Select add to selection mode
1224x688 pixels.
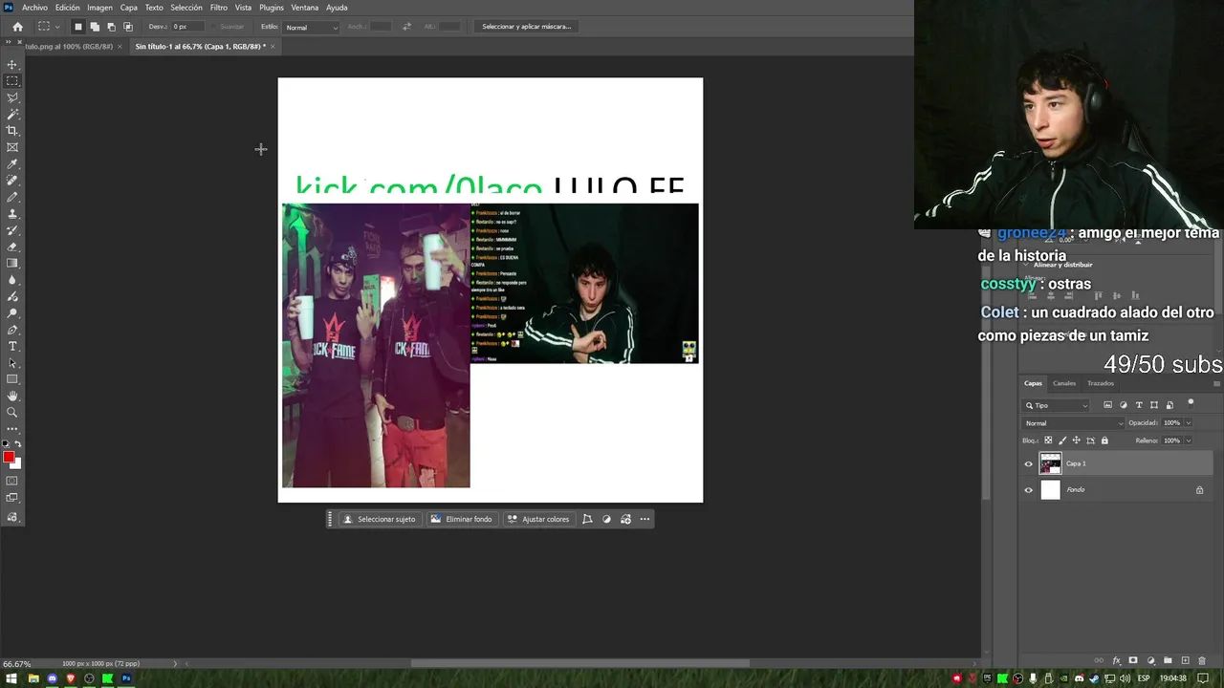pyautogui.click(x=95, y=27)
